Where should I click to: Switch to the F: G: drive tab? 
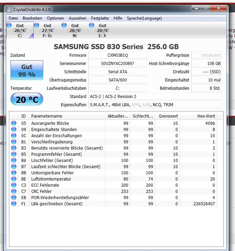[47, 30]
